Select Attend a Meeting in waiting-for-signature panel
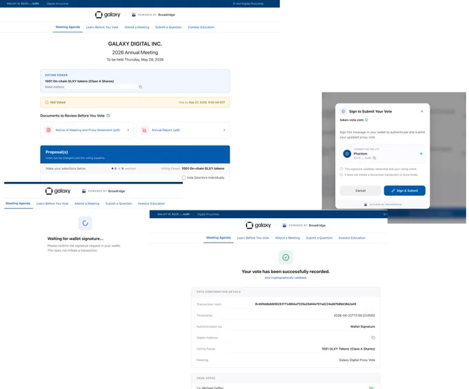469x389 pixels. pyautogui.click(x=87, y=203)
